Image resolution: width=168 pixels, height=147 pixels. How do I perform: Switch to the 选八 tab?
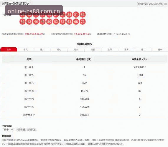pos(42,49)
